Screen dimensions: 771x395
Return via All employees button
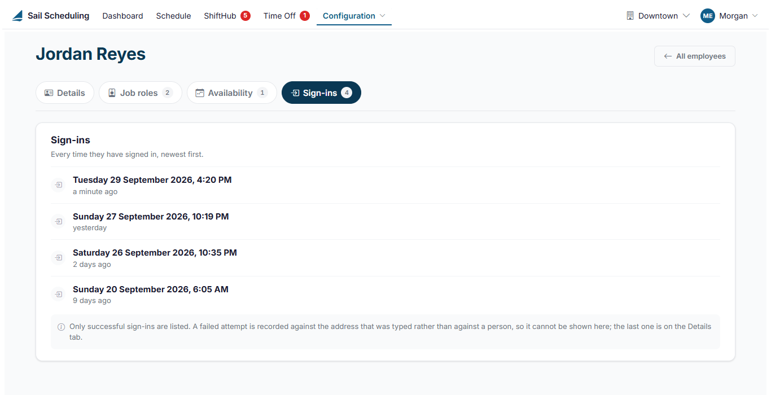tap(695, 56)
